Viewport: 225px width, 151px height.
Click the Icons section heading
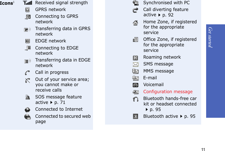(7, 3)
